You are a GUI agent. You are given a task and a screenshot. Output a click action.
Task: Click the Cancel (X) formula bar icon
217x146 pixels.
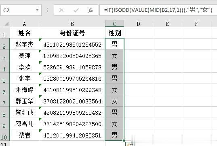tap(61, 10)
